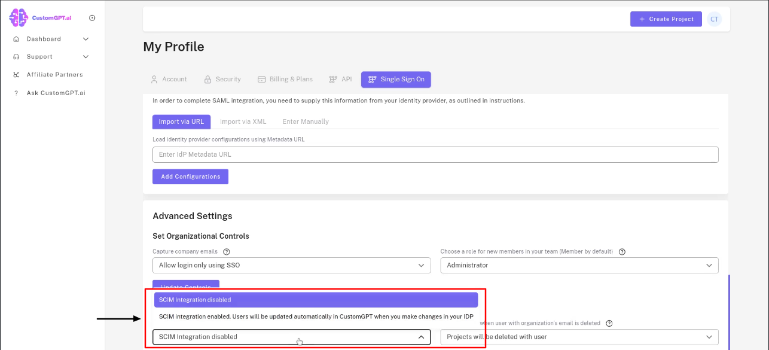The height and width of the screenshot is (350, 769).
Task: Click the credit card icon for Billing & Plans
Action: (x=261, y=79)
